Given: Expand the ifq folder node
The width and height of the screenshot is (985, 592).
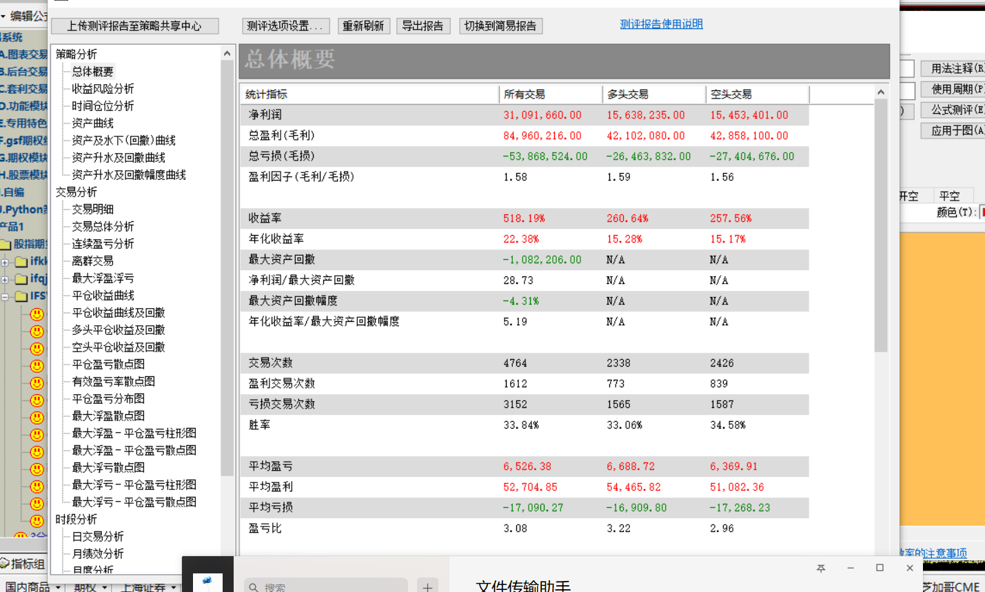Looking at the screenshot, I should pyautogui.click(x=5, y=279).
